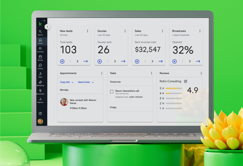Add a broadcast with plus icon
The image size is (243, 166).
[174, 61]
